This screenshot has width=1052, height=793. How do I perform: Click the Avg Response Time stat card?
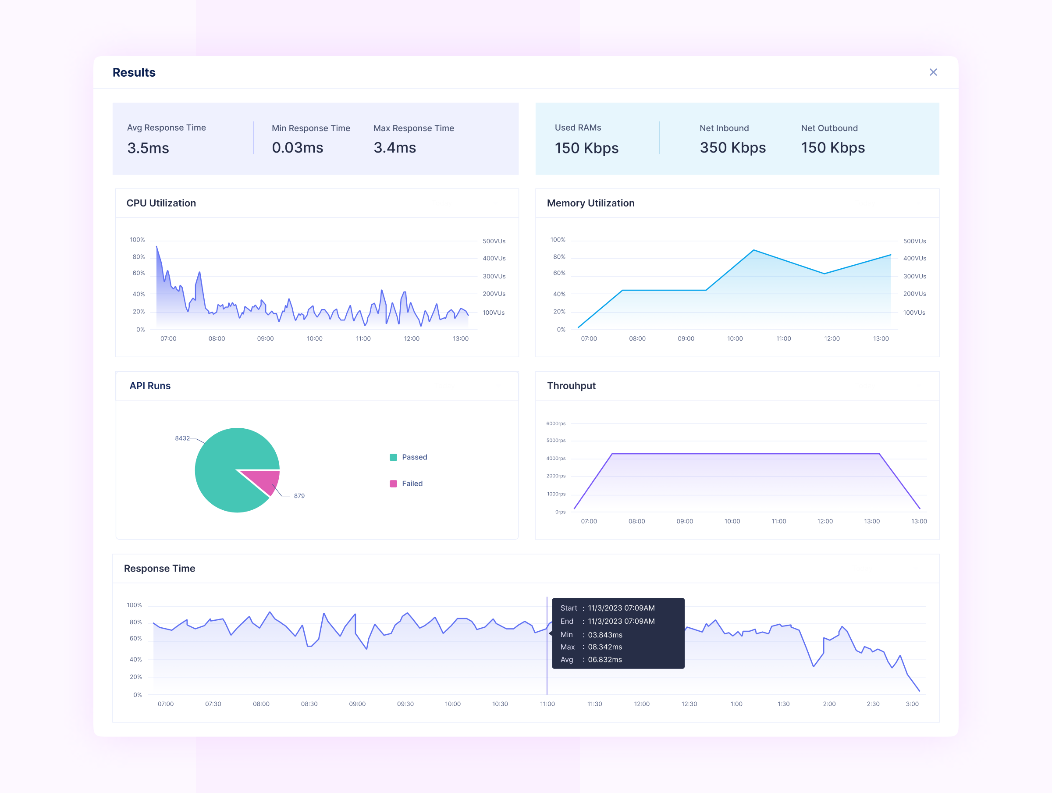pyautogui.click(x=167, y=138)
